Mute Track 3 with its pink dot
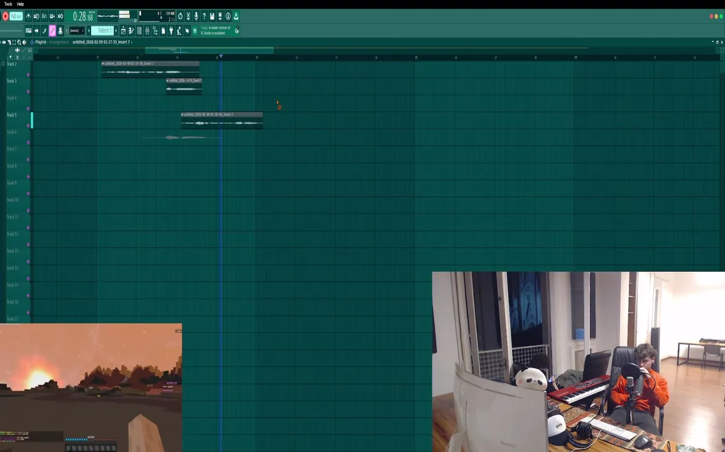 (x=28, y=92)
